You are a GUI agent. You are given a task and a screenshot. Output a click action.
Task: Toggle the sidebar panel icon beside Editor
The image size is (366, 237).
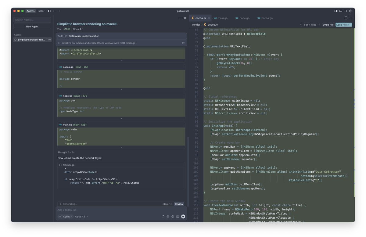[x=49, y=11]
